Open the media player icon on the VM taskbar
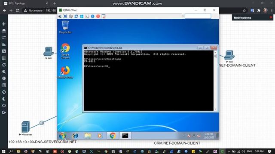Image resolution: width=275 pixels, height=154 pixels. tap(100, 136)
